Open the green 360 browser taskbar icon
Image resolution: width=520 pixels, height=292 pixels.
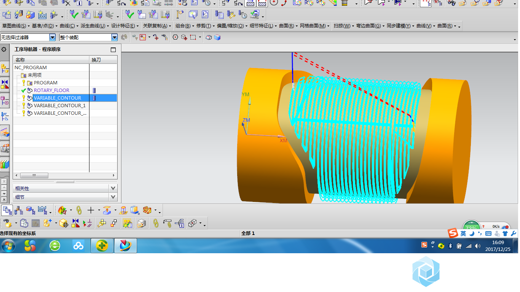[x=55, y=246]
